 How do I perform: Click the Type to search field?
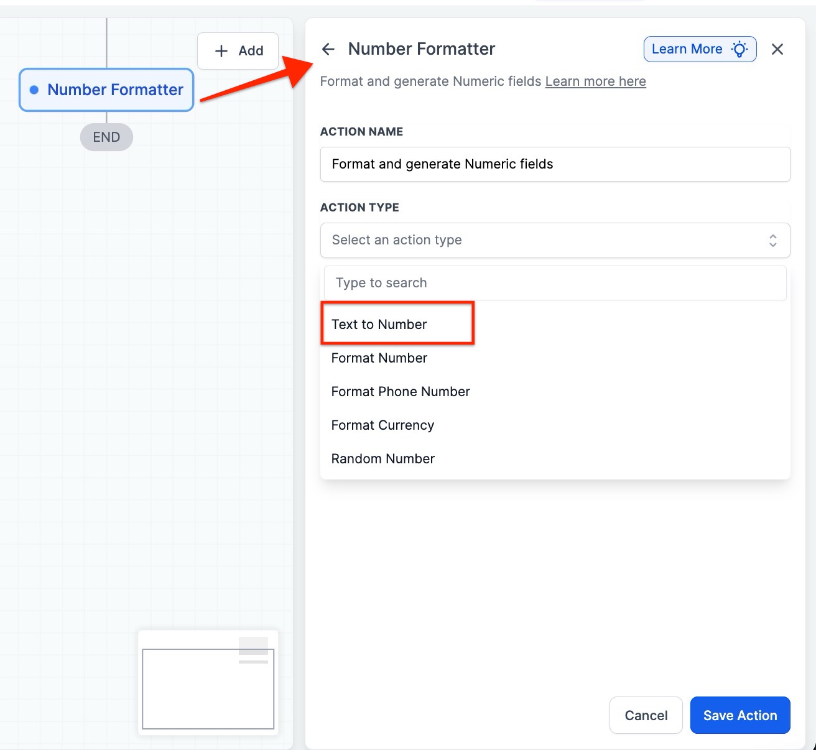(554, 283)
